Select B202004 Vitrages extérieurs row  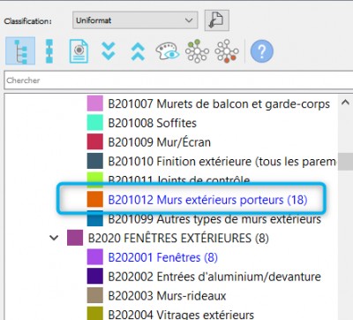[181, 314]
